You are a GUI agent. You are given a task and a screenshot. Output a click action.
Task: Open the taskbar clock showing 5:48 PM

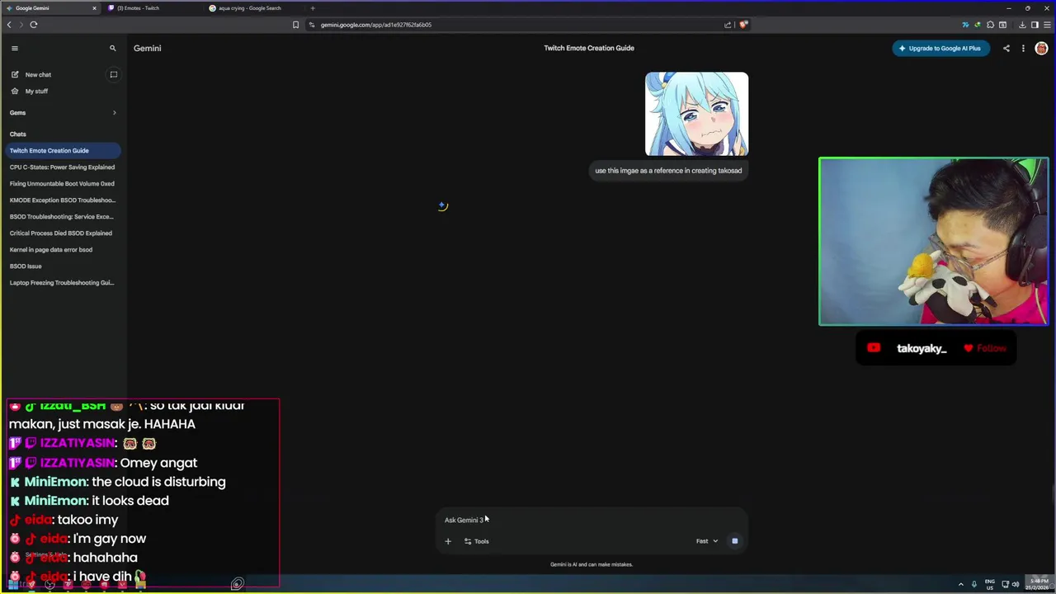tap(1038, 585)
